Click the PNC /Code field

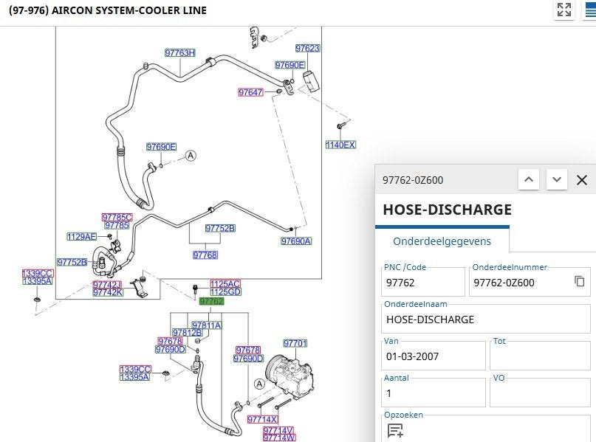[423, 282]
